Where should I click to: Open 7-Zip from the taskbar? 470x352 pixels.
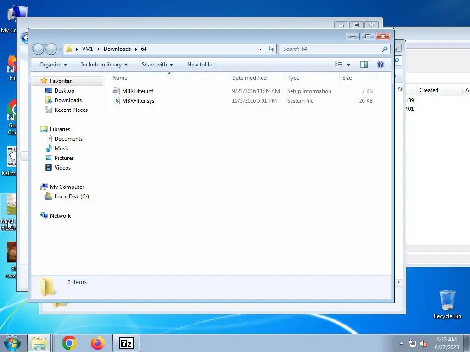point(126,343)
